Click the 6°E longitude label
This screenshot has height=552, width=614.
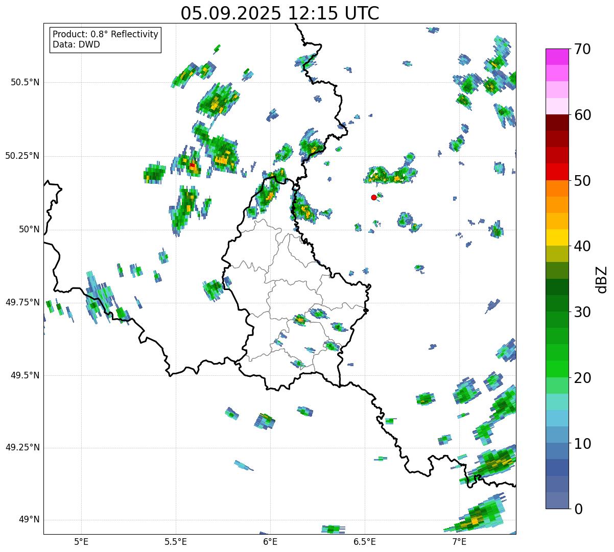[x=270, y=541]
